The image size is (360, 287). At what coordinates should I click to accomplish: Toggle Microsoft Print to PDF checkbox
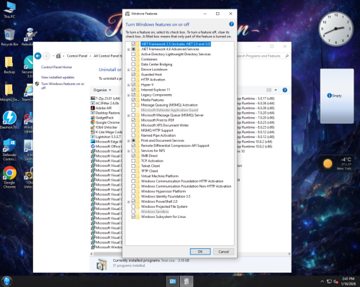133,120
